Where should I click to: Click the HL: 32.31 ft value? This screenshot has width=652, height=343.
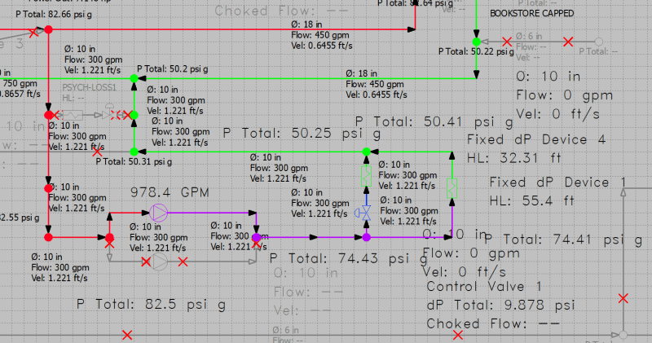pos(514,158)
